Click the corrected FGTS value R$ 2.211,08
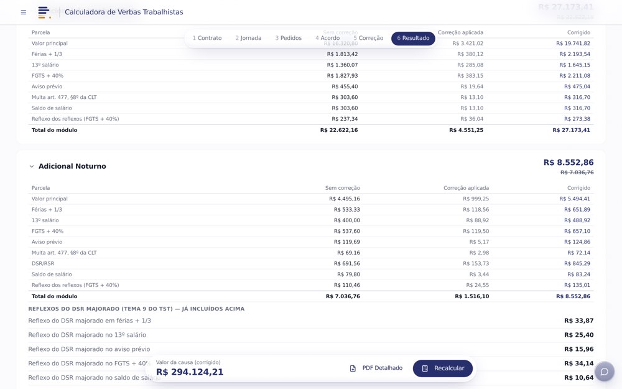 (x=575, y=75)
